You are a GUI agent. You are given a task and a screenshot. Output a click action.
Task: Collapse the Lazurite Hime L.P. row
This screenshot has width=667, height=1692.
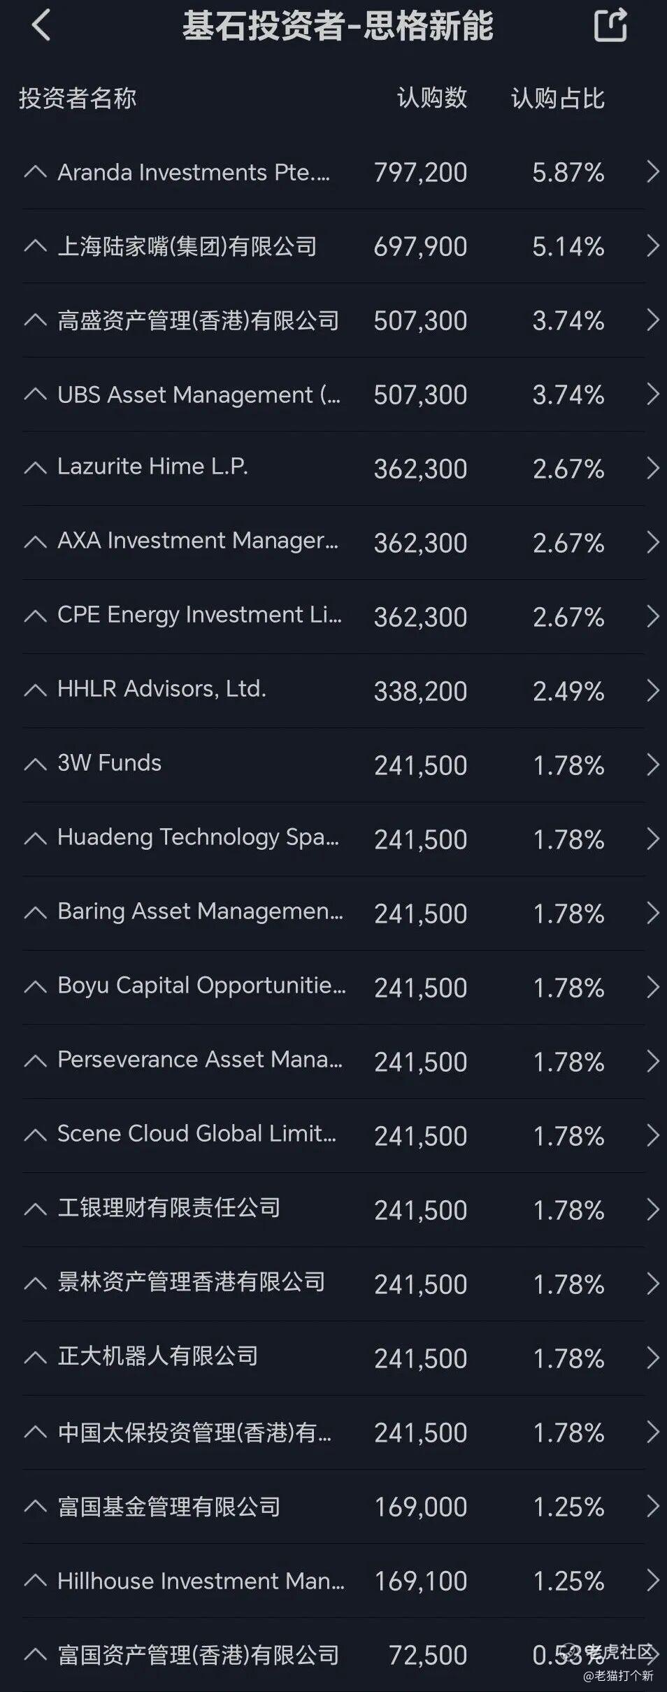(x=35, y=469)
